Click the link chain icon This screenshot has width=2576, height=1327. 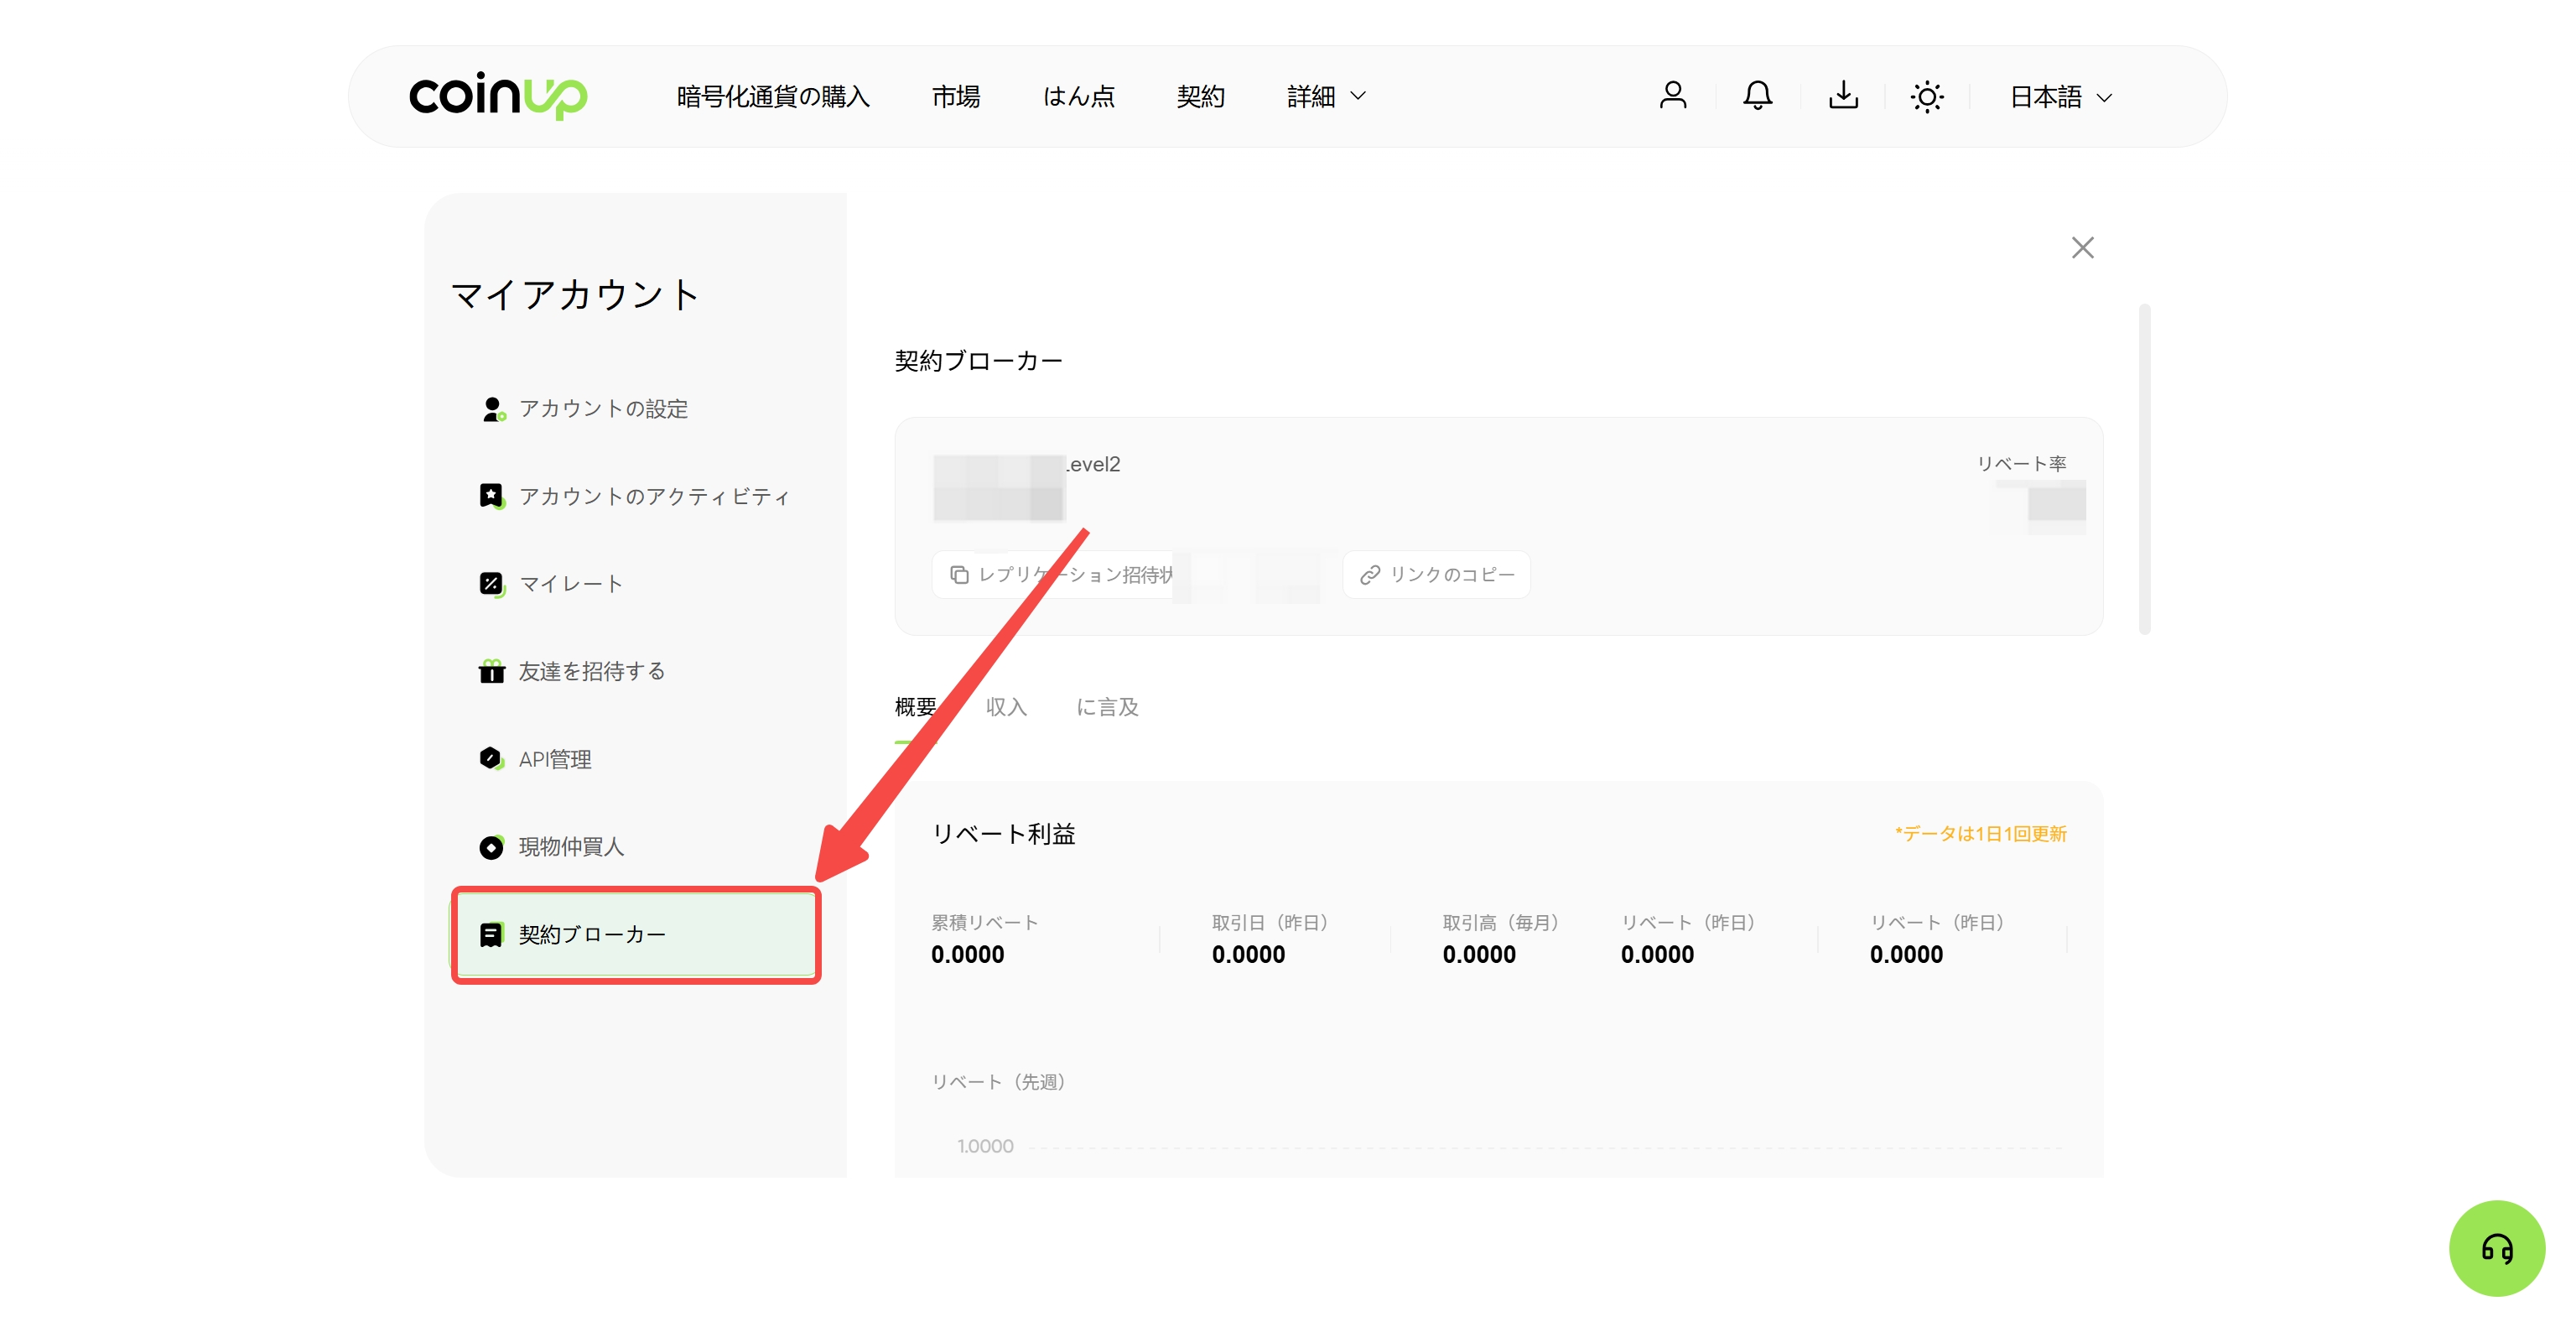pyautogui.click(x=1370, y=574)
